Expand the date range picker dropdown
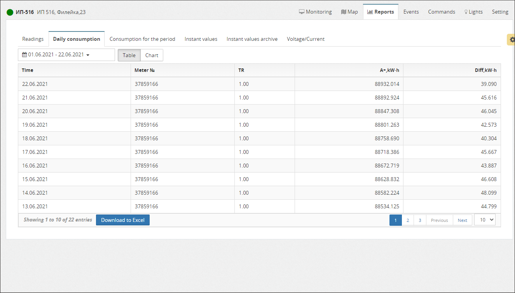 (x=88, y=55)
